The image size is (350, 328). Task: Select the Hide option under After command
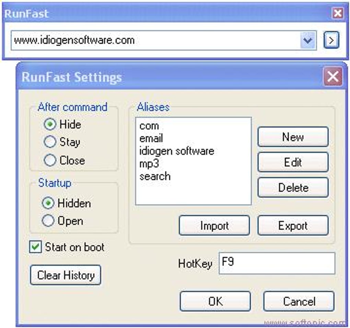click(50, 124)
